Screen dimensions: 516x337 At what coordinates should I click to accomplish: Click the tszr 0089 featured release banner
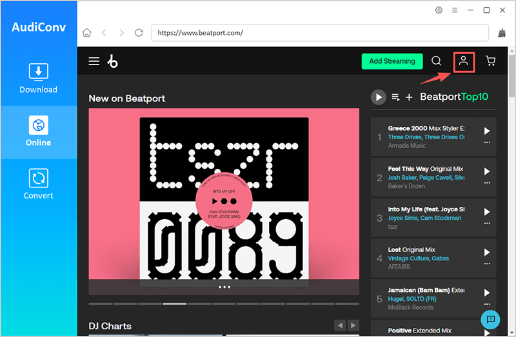224,201
